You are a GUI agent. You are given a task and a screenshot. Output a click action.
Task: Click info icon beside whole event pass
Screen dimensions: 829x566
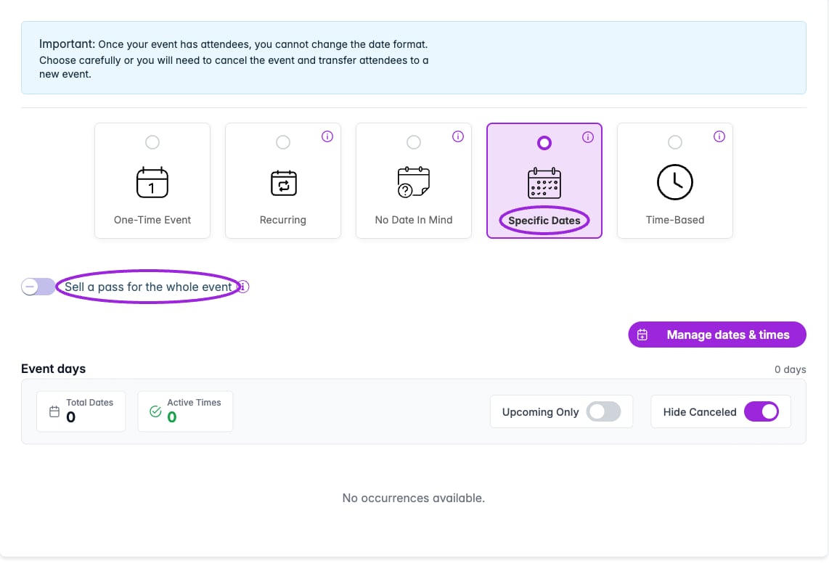[x=244, y=287]
